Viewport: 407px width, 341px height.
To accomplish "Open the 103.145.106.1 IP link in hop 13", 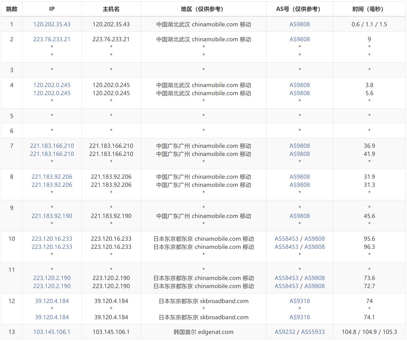I will tap(52, 332).
